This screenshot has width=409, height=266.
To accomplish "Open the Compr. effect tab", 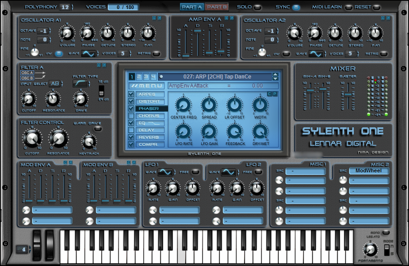I will pos(150,144).
